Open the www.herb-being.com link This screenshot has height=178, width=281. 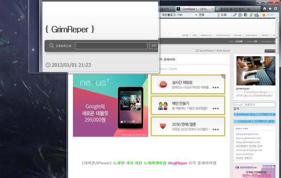click(249, 150)
